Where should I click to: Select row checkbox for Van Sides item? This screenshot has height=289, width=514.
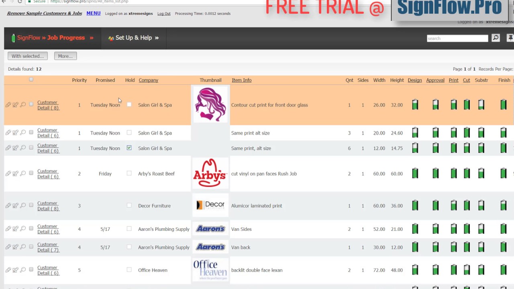pyautogui.click(x=31, y=228)
